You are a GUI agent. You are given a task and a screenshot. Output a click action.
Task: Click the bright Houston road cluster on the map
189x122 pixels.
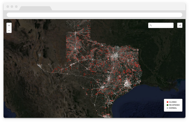pos(127,84)
